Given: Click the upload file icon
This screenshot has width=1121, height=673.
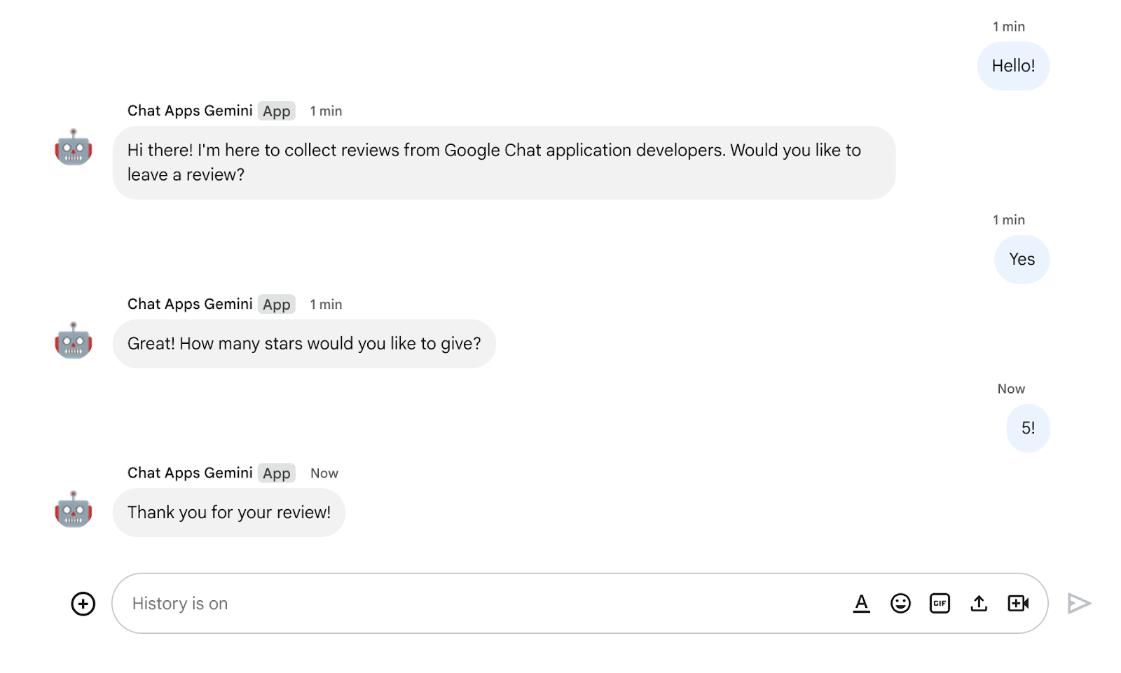Looking at the screenshot, I should pyautogui.click(x=979, y=603).
